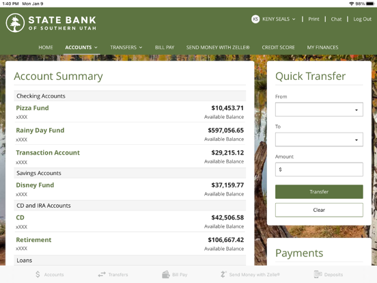The height and width of the screenshot is (283, 377).
Task: Click the Loans section header
Action: coord(130,260)
